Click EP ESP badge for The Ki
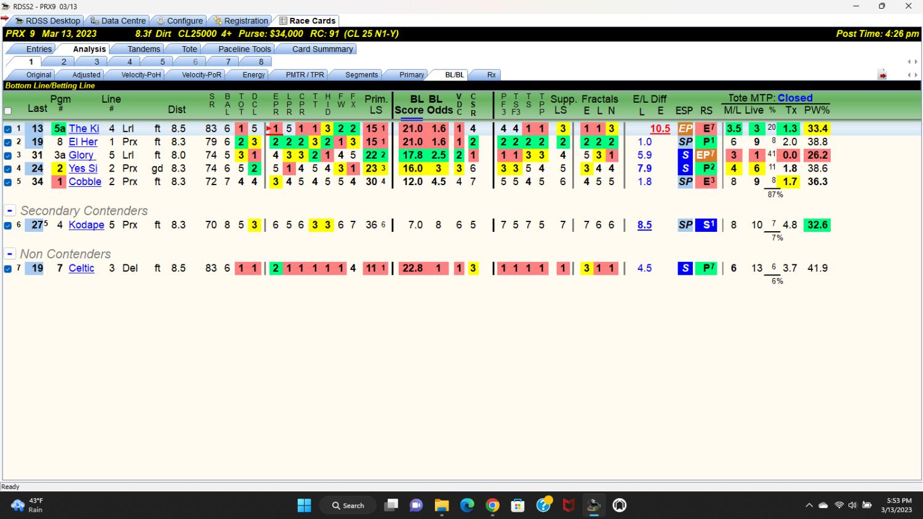Screen dimensions: 923x519 point(685,129)
